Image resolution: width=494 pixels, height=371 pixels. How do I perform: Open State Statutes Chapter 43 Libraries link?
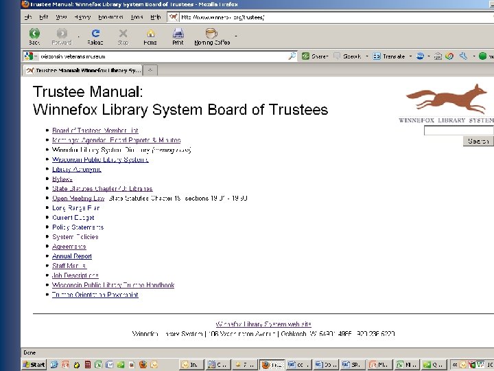(102, 189)
